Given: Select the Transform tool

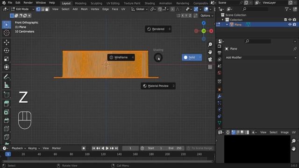Looking at the screenshot, I should click(x=7, y=67).
